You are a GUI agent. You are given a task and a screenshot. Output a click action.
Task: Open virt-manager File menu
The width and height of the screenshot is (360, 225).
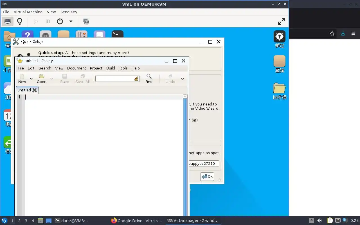click(6, 12)
